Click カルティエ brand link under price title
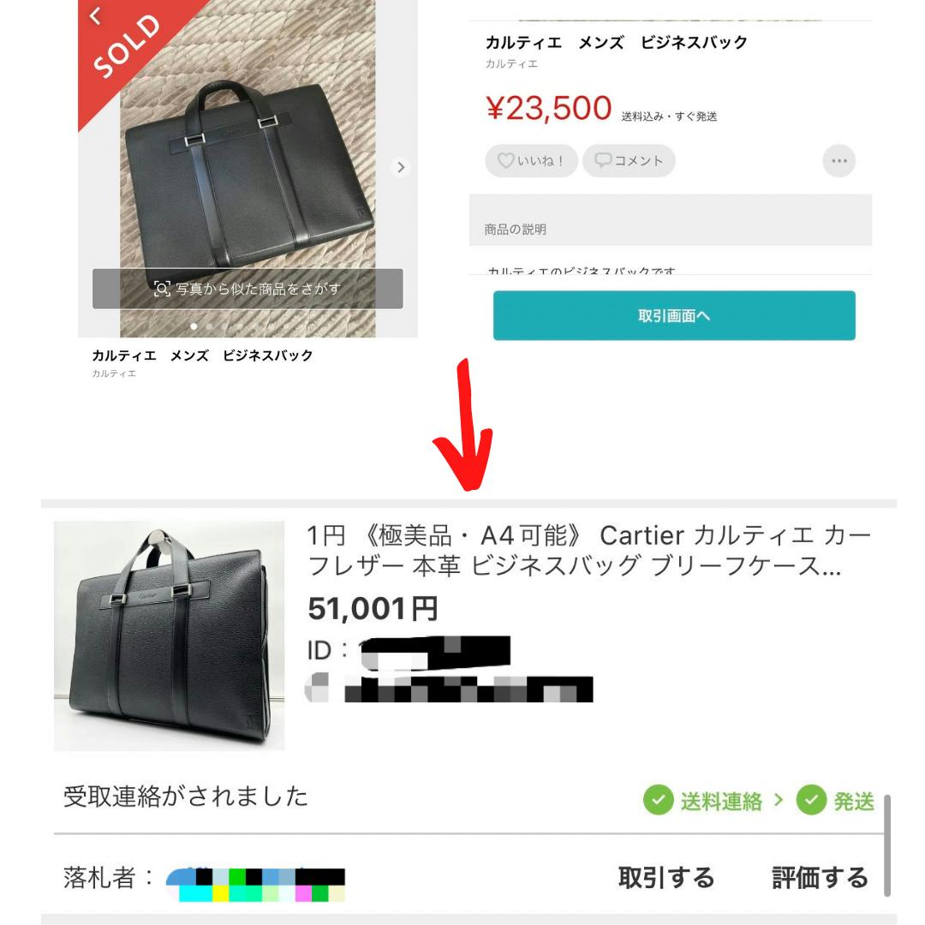This screenshot has height=925, width=925. point(511,63)
